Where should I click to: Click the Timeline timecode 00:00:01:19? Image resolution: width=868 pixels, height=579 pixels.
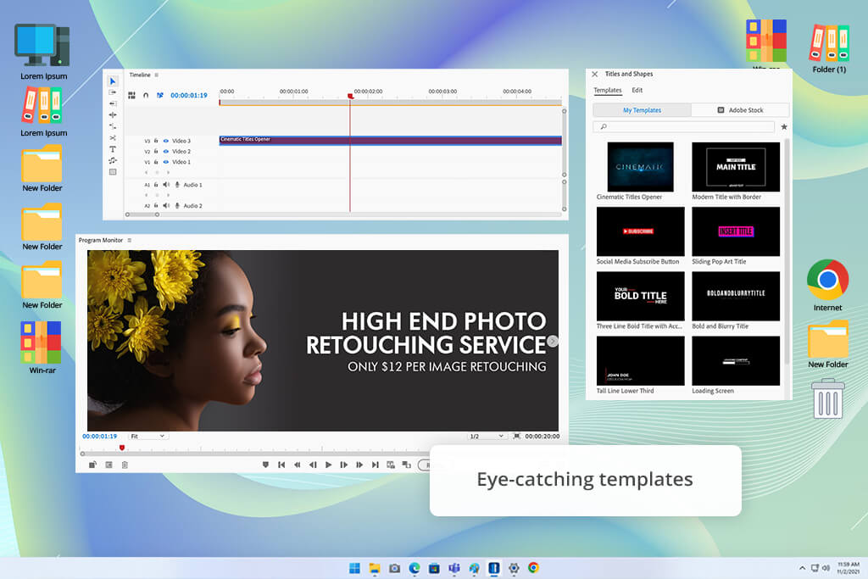189,95
